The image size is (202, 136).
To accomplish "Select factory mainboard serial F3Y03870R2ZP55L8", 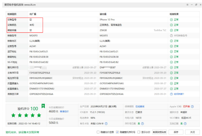I will 40,73.
